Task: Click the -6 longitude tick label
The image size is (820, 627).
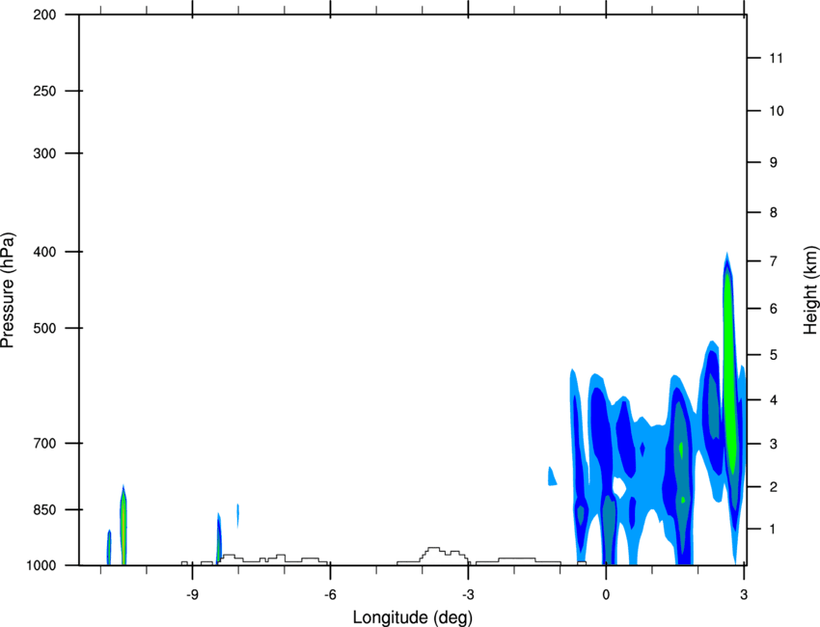Action: (x=330, y=594)
